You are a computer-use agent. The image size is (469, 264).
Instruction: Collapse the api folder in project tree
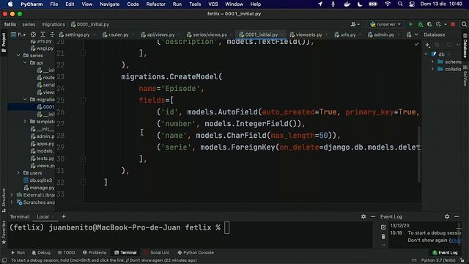tap(25, 63)
